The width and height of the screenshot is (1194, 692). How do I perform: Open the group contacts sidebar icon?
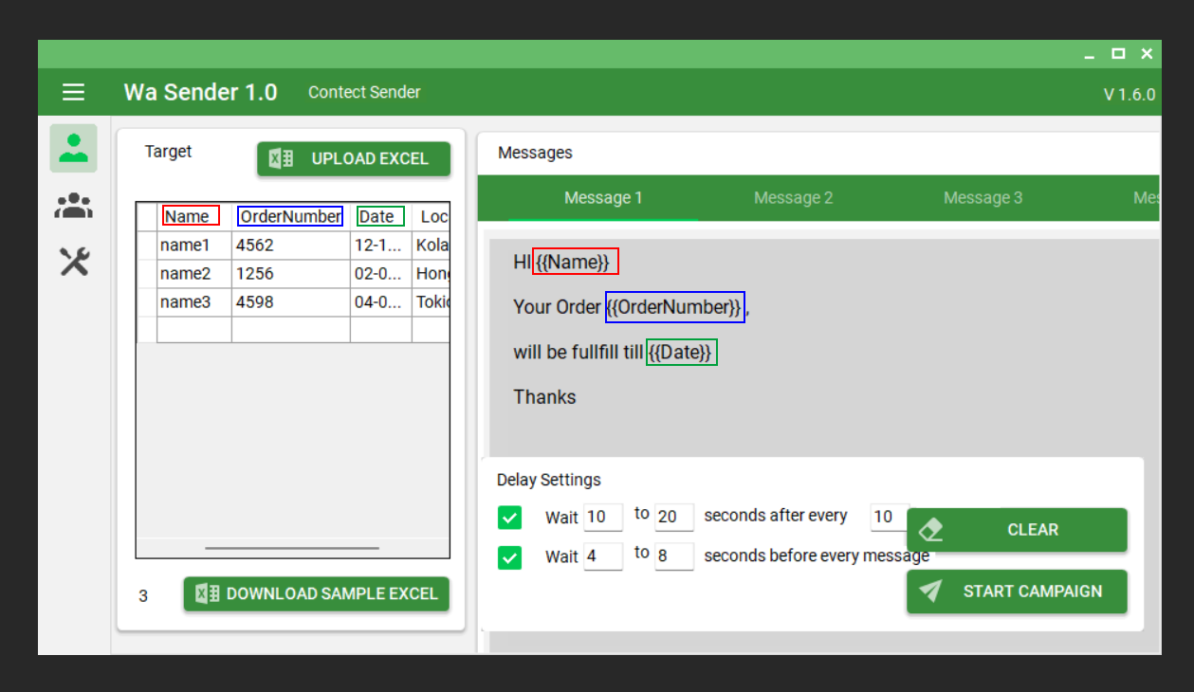[73, 206]
